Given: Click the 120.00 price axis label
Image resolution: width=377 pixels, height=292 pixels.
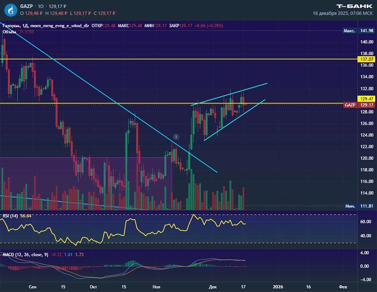Looking at the screenshot, I should tap(367, 158).
